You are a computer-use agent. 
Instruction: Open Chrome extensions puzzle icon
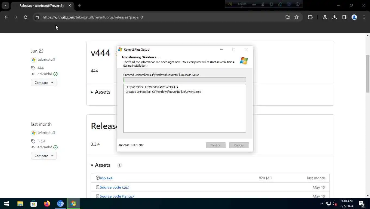click(310, 17)
